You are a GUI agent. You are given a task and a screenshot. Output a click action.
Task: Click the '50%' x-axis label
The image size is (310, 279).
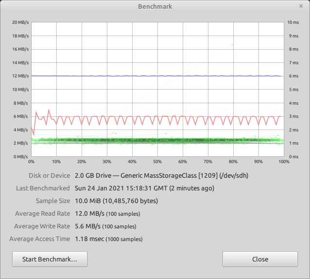157,162
